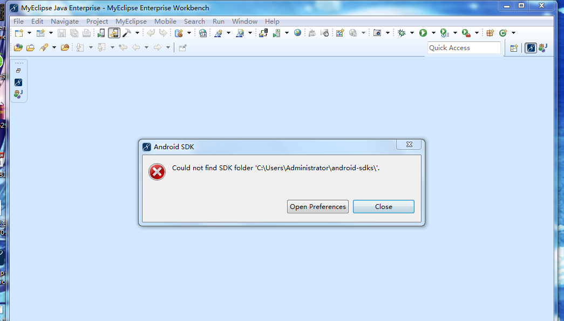Screen dimensions: 564x321
Task: Click the deploy to server icon
Action: 264,33
